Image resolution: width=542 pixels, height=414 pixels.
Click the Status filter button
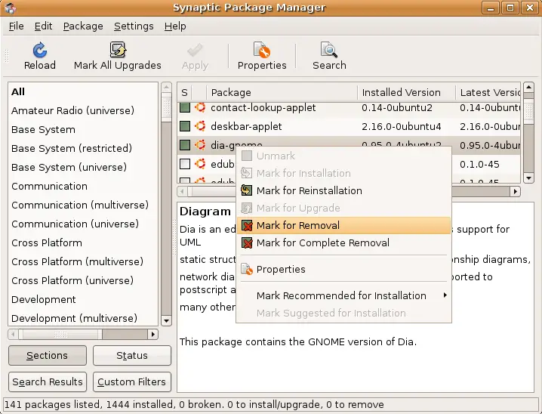(x=132, y=355)
